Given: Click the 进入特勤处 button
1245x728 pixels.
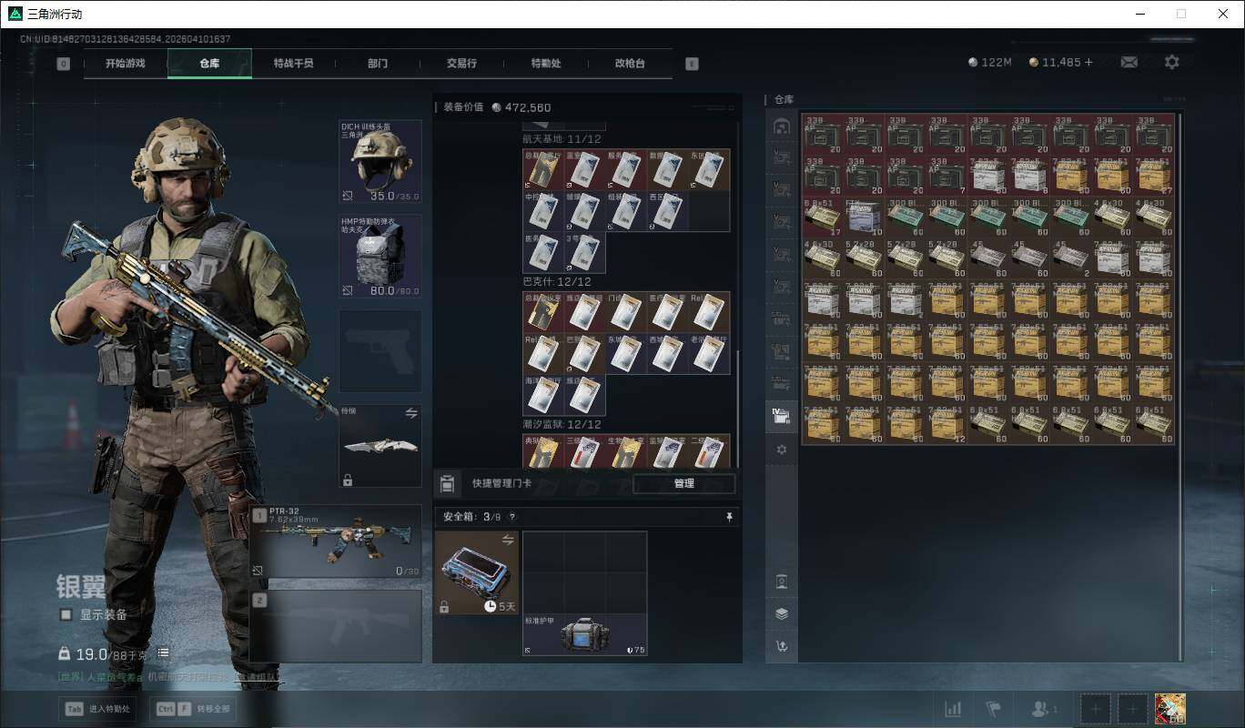Looking at the screenshot, I should [97, 709].
